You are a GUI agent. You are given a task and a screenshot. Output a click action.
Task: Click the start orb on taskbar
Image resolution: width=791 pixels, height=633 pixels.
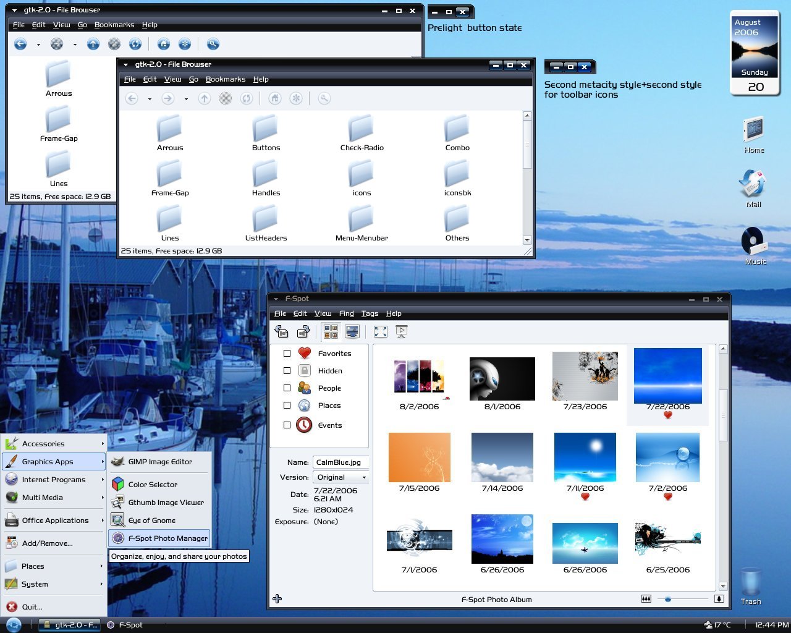click(14, 625)
